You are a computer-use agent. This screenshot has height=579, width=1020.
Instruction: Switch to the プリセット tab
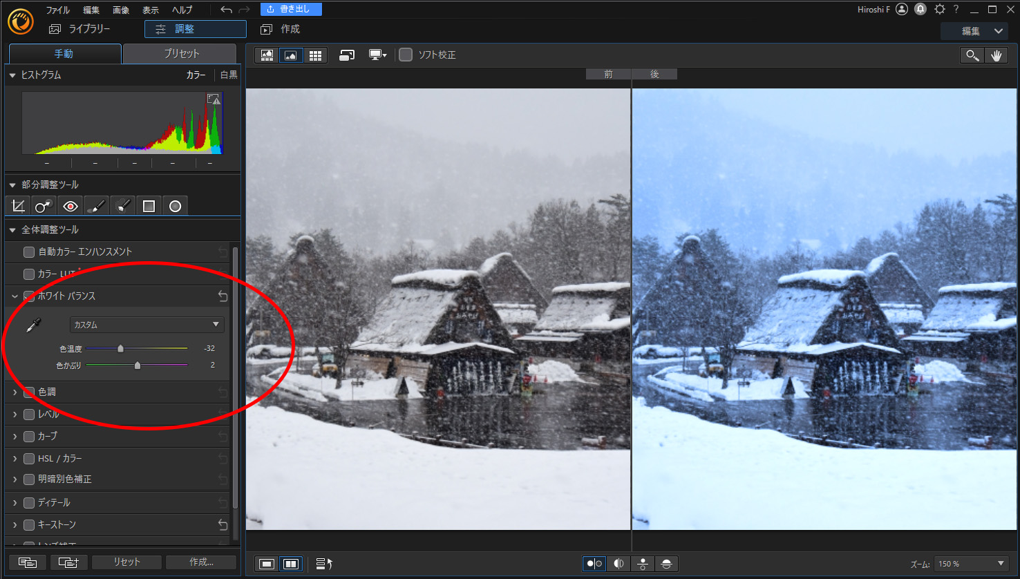pyautogui.click(x=180, y=54)
